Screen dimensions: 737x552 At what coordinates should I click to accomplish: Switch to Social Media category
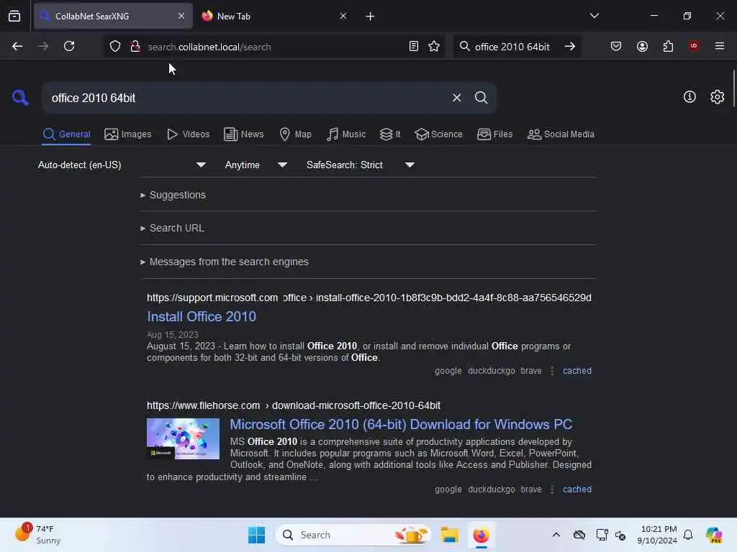click(x=561, y=134)
